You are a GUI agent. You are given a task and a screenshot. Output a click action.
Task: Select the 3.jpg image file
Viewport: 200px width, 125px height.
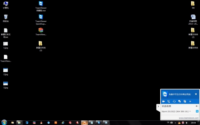tap(6, 85)
